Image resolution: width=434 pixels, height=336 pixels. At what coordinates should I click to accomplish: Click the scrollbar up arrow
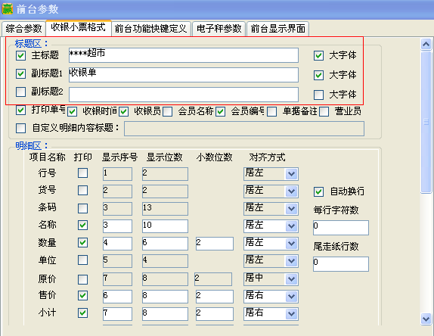coord(426,45)
